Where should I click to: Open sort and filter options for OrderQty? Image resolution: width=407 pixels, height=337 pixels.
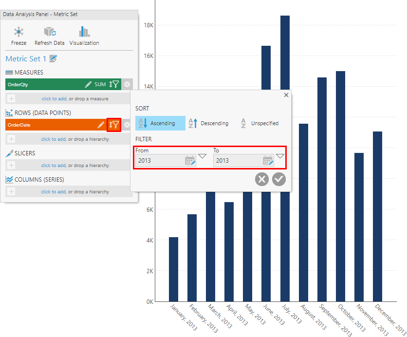point(113,84)
